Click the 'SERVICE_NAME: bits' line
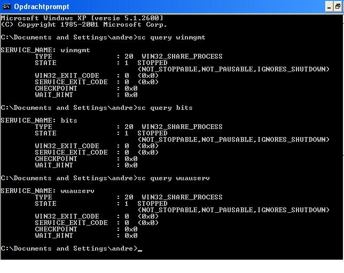 tap(39, 121)
